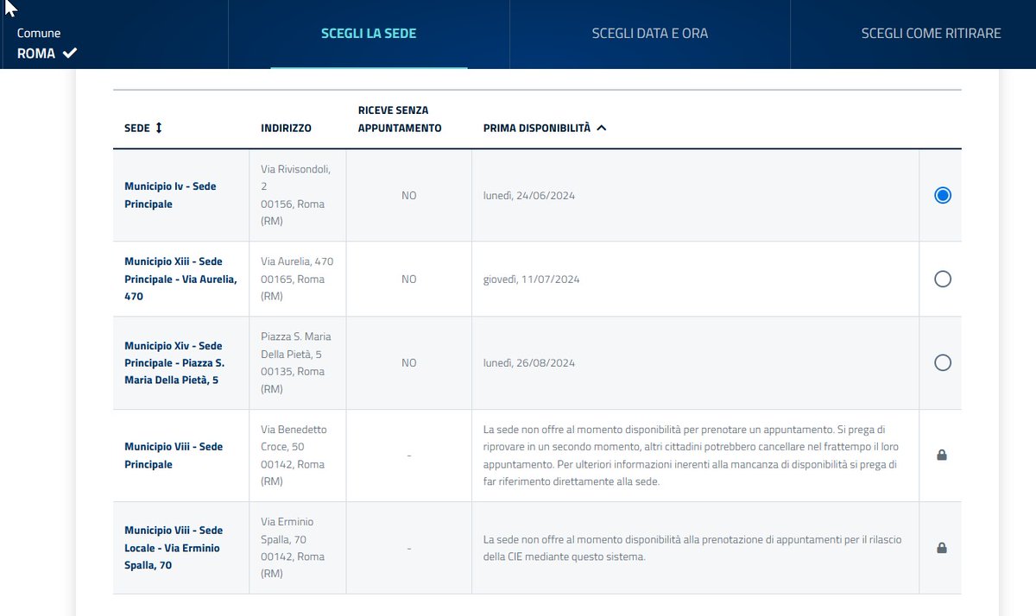Click date giovedì, 11/07/2024

(532, 280)
